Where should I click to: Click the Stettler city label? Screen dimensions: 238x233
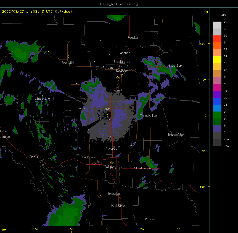(175, 66)
